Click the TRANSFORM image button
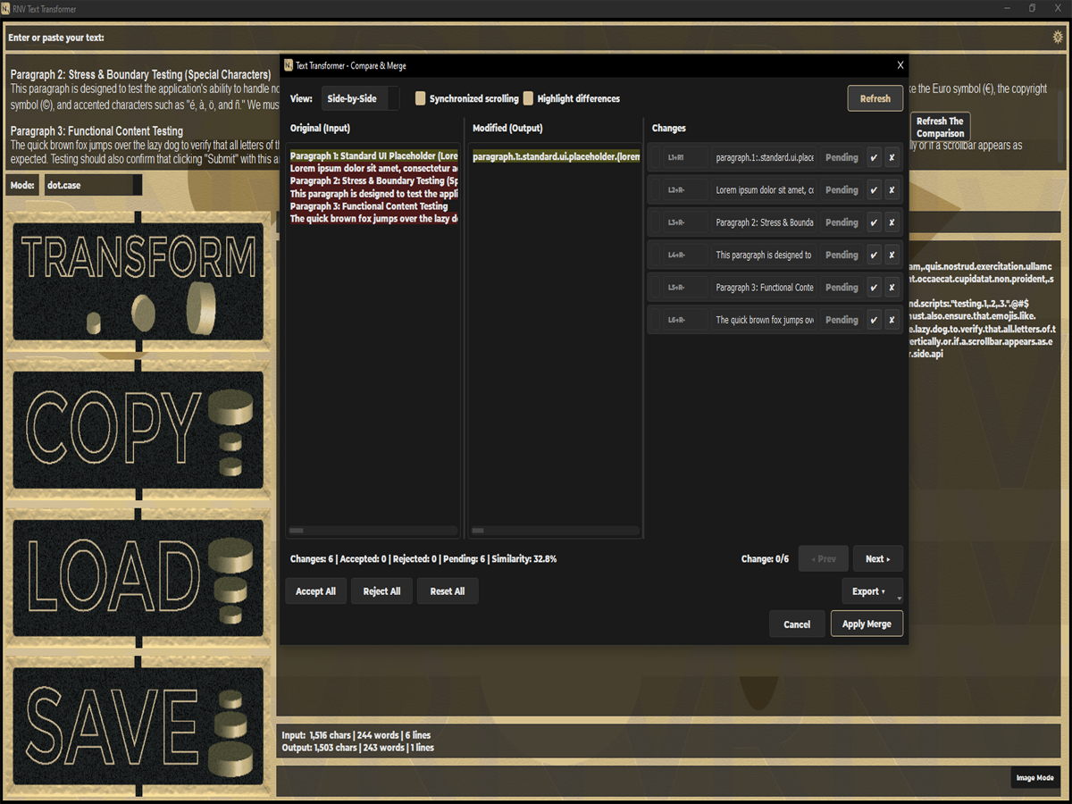The image size is (1072, 804). 138,281
